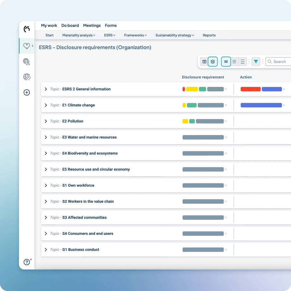Toggle the grouped layers view
Viewport: 291px width, 291px height.
(x=213, y=62)
